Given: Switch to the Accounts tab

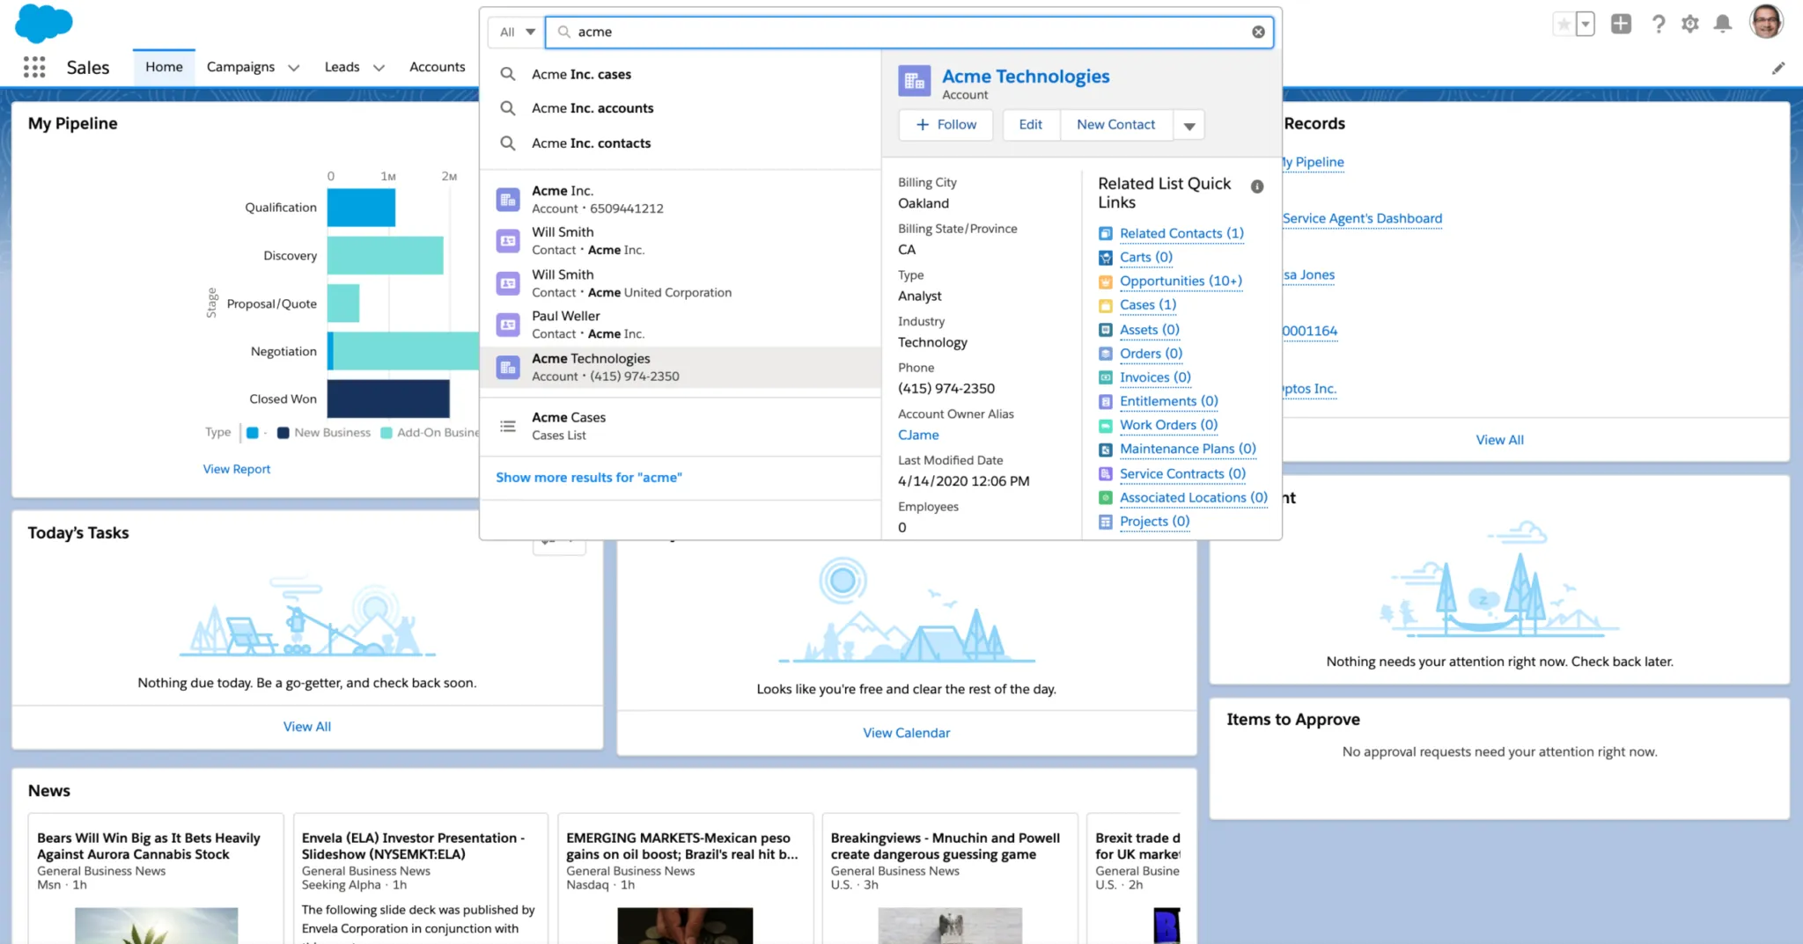Looking at the screenshot, I should (x=437, y=67).
